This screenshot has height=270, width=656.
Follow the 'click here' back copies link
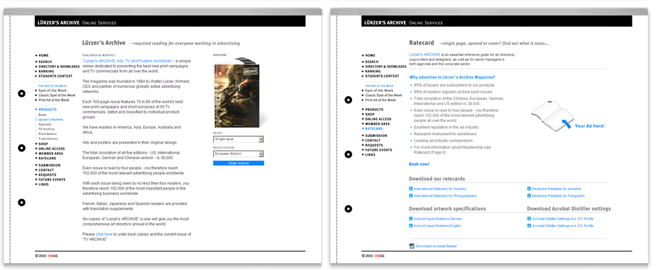point(104,234)
